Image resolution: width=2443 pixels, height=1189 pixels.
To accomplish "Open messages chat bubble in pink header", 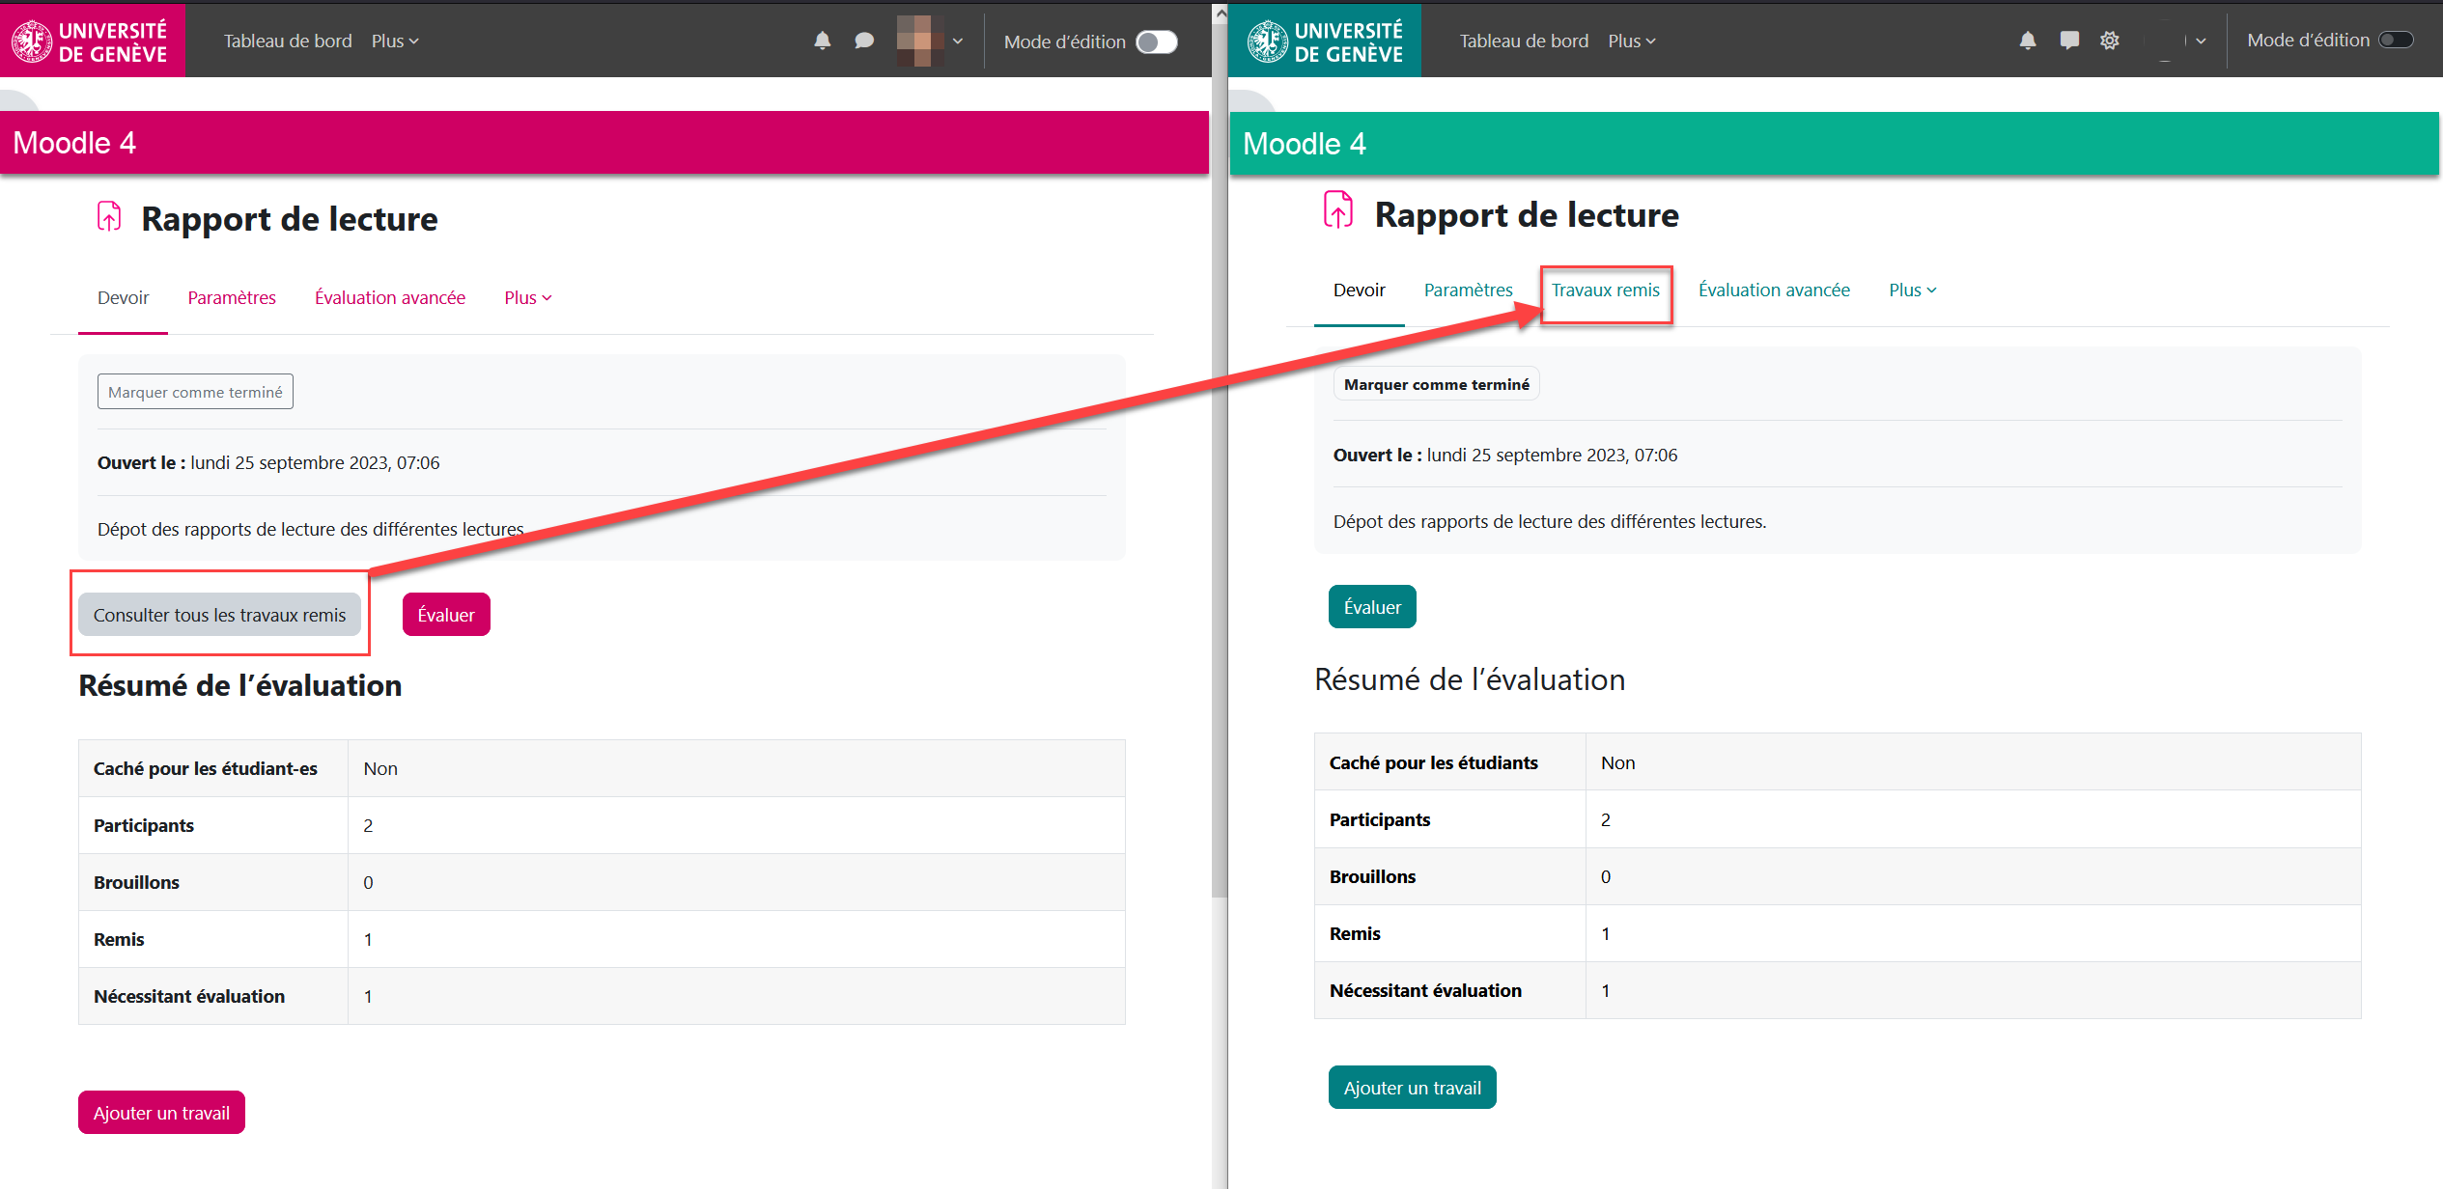I will pyautogui.click(x=864, y=41).
